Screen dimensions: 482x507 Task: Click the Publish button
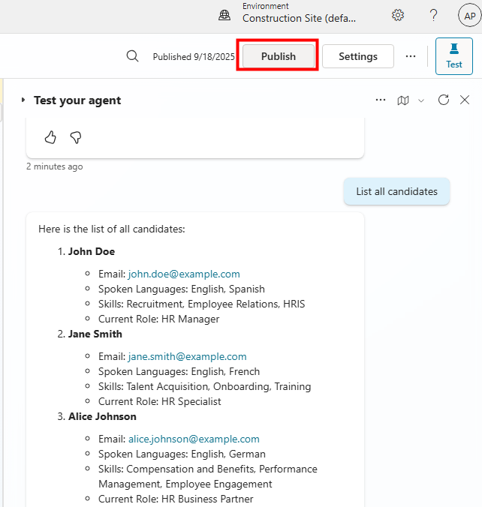click(x=279, y=56)
